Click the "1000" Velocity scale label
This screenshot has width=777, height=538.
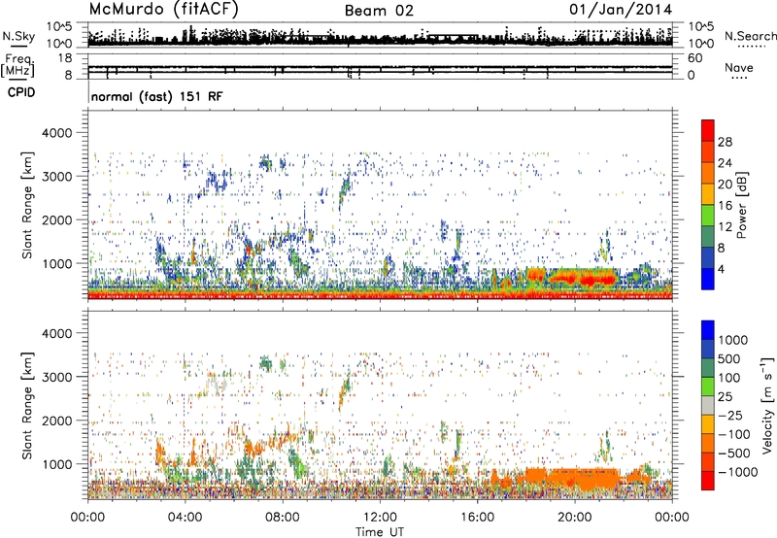tap(732, 340)
